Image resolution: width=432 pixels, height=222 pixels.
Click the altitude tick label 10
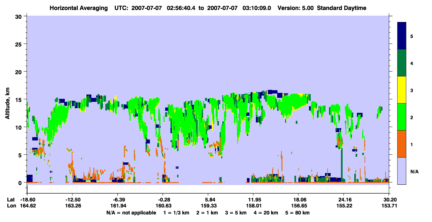19,127
